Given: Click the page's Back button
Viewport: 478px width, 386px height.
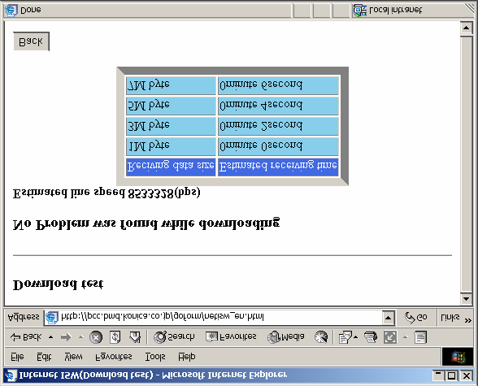Looking at the screenshot, I should pos(31,41).
